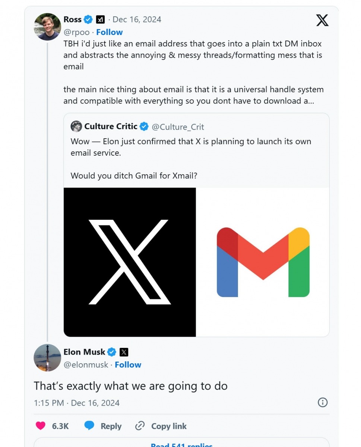The width and height of the screenshot is (361, 447).
Task: Click Culture Critic's small avatar
Action: (x=76, y=126)
